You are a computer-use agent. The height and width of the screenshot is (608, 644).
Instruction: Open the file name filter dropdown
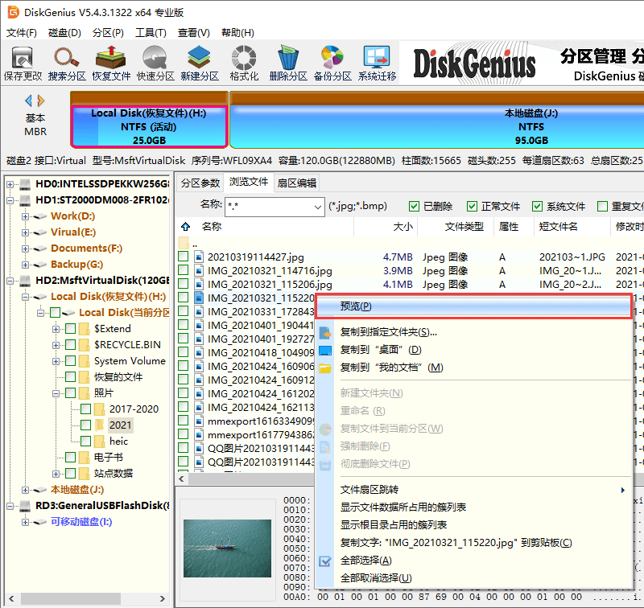(317, 207)
